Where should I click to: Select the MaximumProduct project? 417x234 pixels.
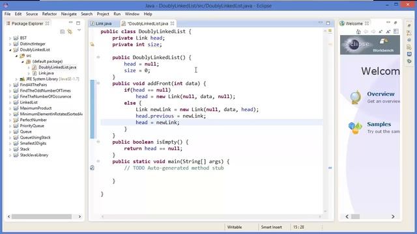click(x=36, y=108)
